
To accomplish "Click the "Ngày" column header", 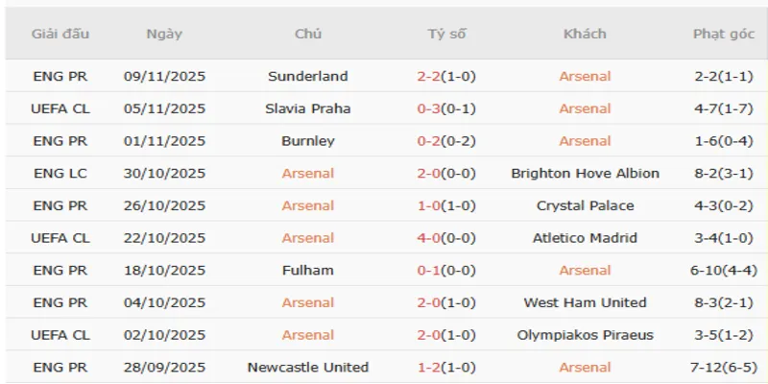I will click(164, 34).
